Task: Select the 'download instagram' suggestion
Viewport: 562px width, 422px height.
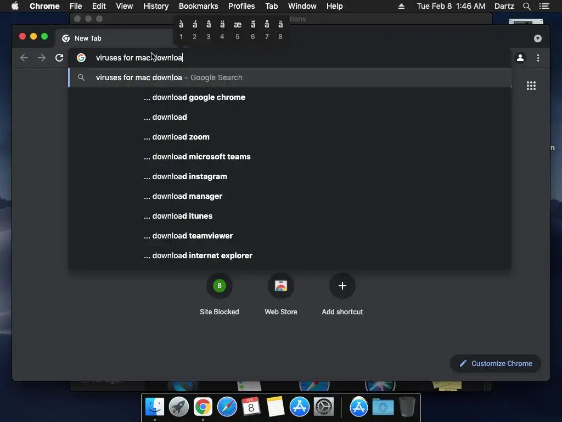Action: tap(290, 176)
